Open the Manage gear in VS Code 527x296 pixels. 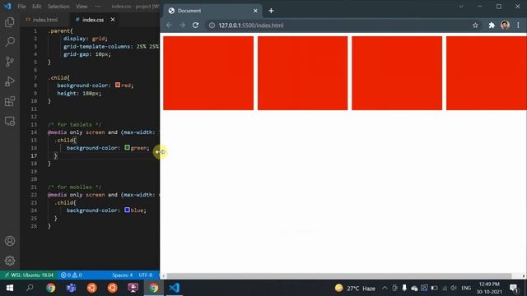tap(10, 261)
